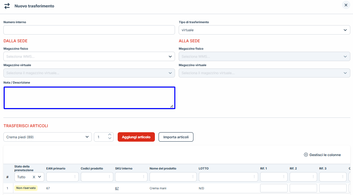Open the LOTTO filter options menu

click(x=254, y=177)
